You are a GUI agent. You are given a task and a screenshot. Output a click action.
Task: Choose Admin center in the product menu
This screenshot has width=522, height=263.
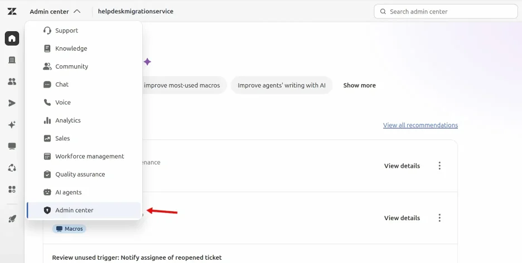pyautogui.click(x=84, y=210)
